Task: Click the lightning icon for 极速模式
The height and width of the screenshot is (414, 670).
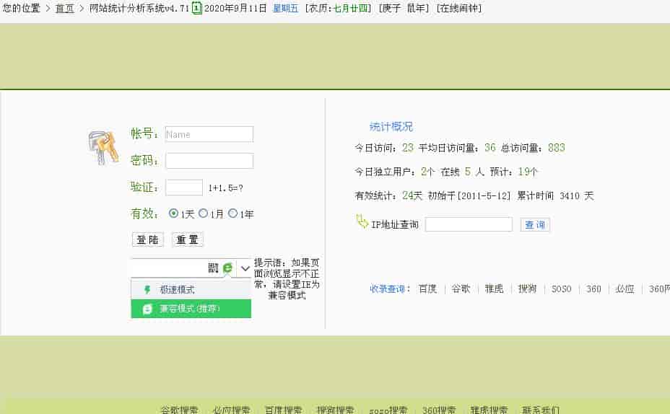Action: [x=147, y=290]
